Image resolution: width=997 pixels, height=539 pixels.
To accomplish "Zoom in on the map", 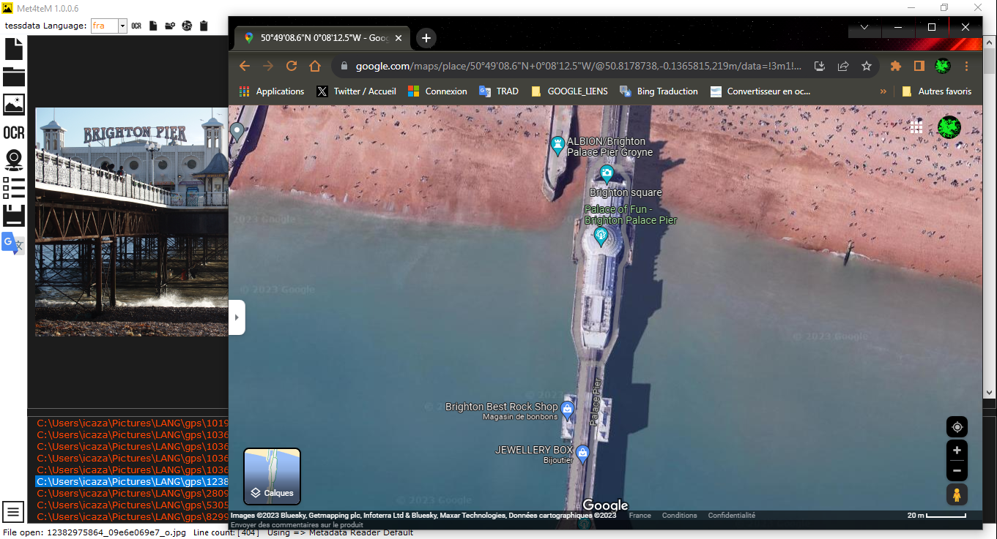I will [x=957, y=451].
